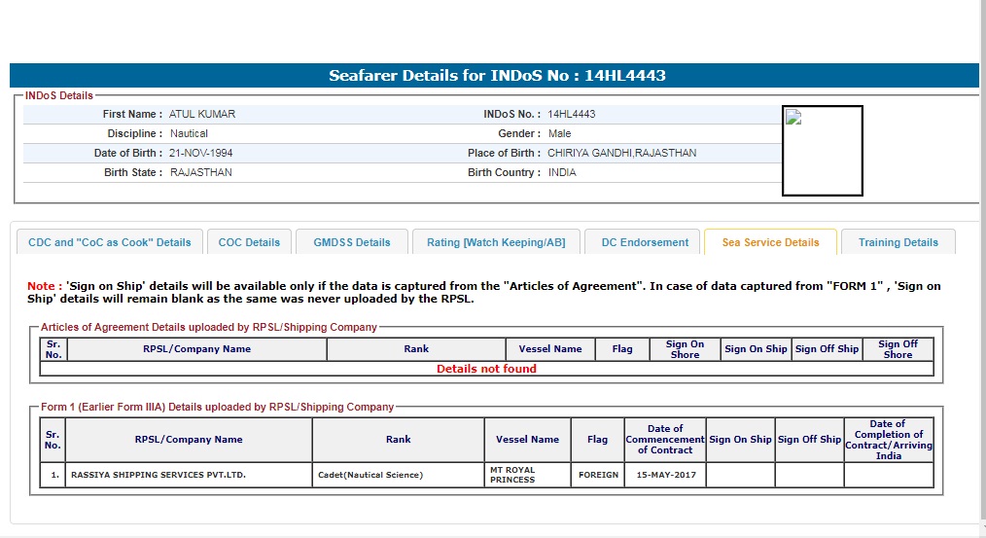This screenshot has width=986, height=538.
Task: Select the Sea Service Details tab
Action: (x=770, y=242)
